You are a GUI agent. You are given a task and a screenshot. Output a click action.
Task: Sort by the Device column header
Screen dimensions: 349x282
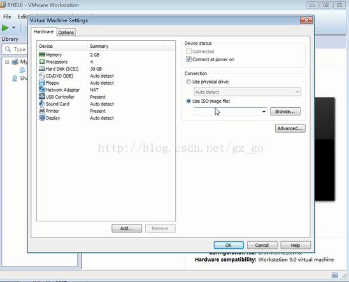tap(62, 46)
